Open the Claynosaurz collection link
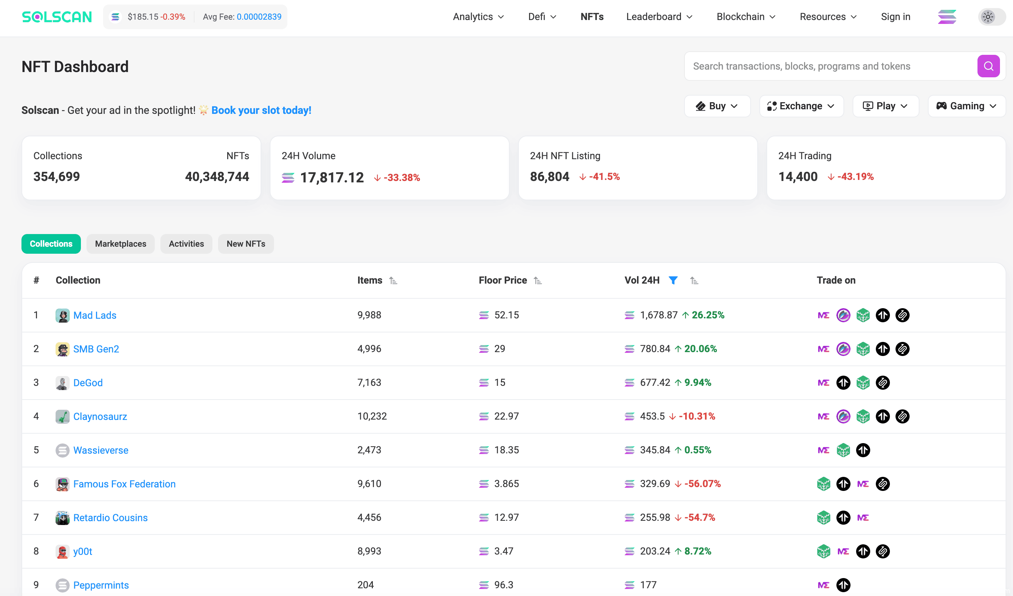1013x596 pixels. (x=100, y=416)
